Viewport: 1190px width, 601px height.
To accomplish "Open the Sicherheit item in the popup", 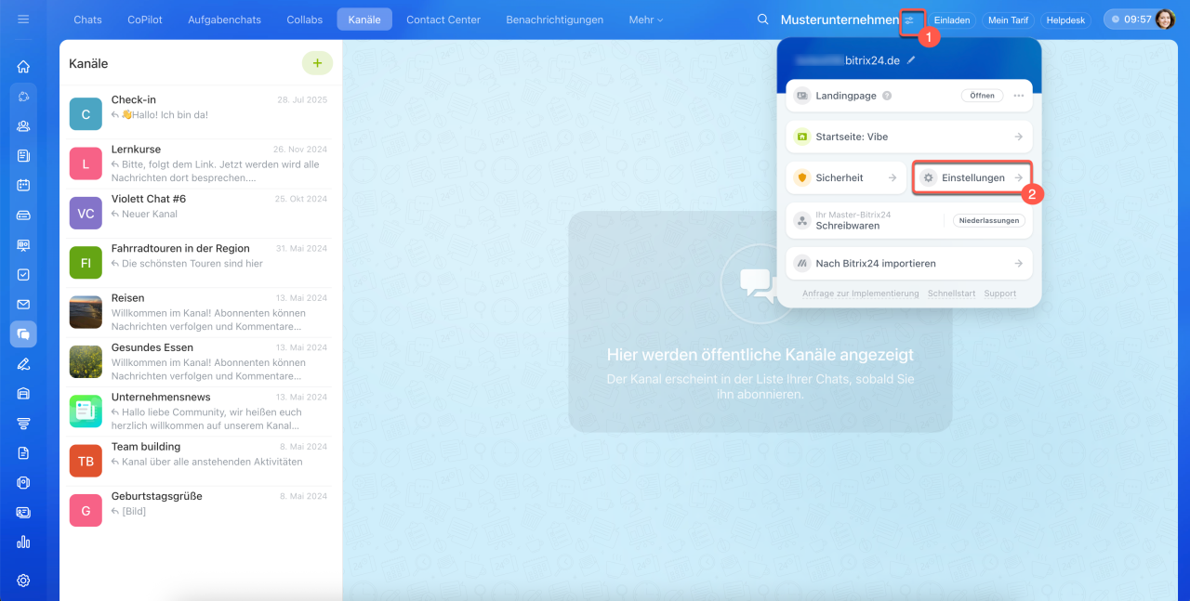I will 846,177.
